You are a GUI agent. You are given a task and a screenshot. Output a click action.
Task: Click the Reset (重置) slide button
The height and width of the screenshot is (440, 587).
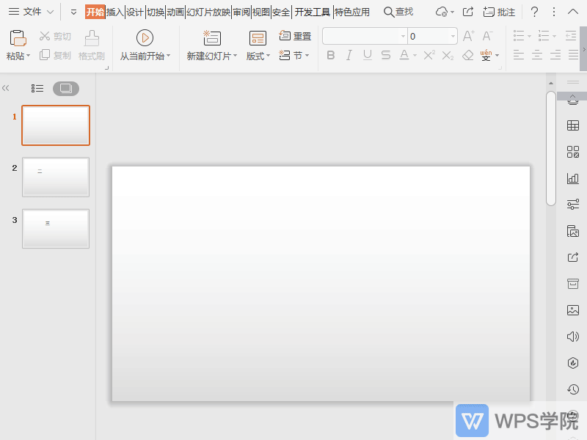295,36
